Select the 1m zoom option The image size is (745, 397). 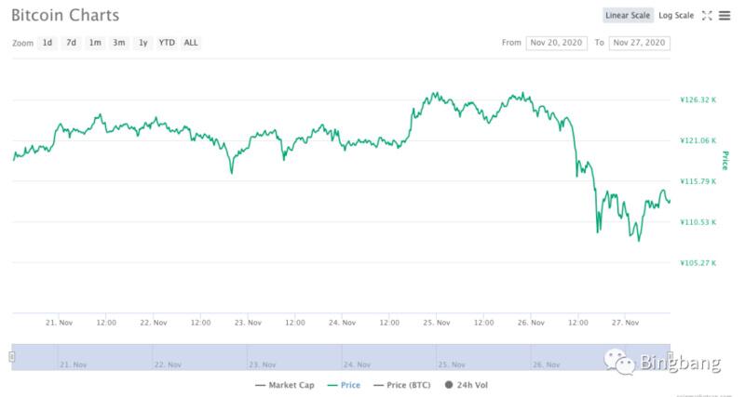coord(95,43)
